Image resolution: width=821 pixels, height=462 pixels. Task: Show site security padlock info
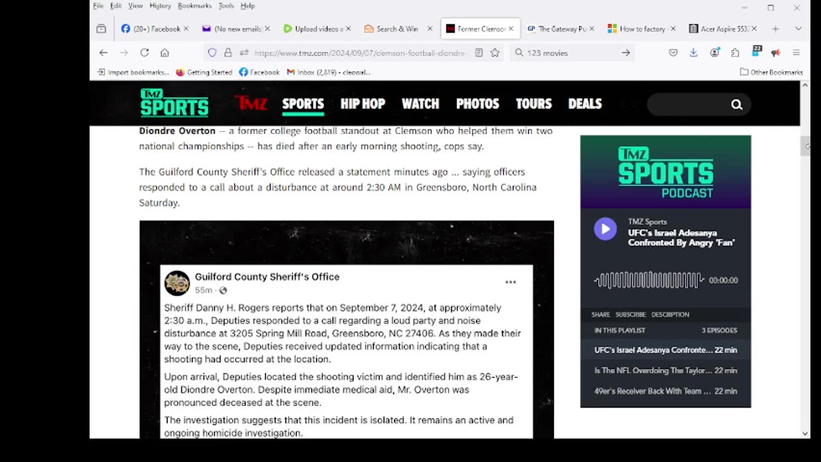228,53
